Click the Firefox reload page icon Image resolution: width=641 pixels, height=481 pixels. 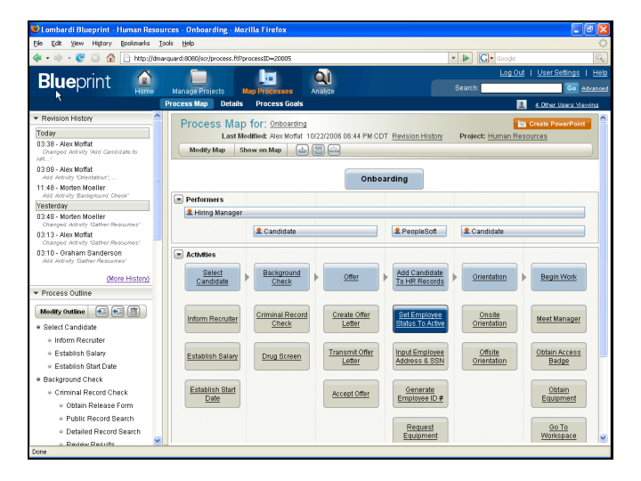tap(79, 58)
